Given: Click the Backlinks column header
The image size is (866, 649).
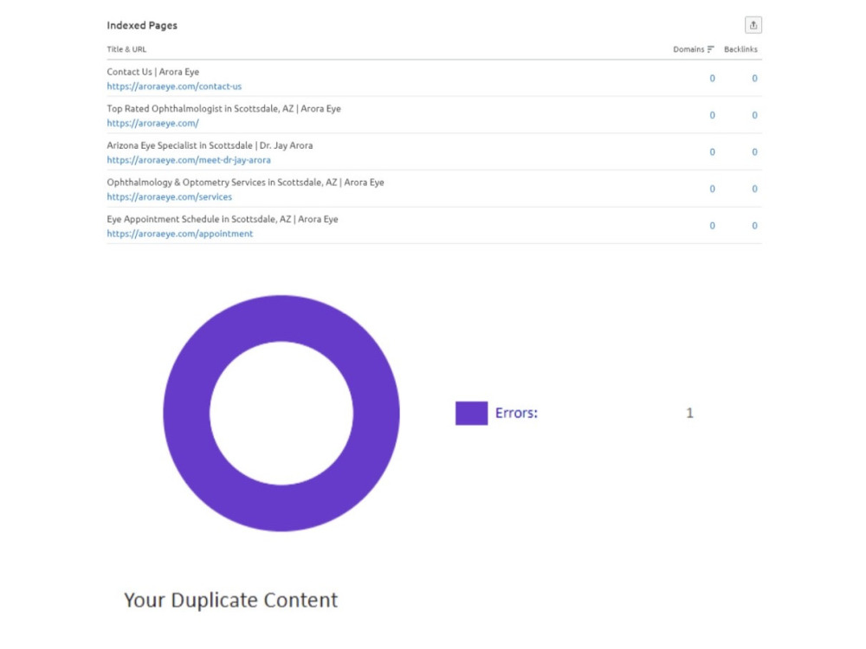Looking at the screenshot, I should 740,49.
